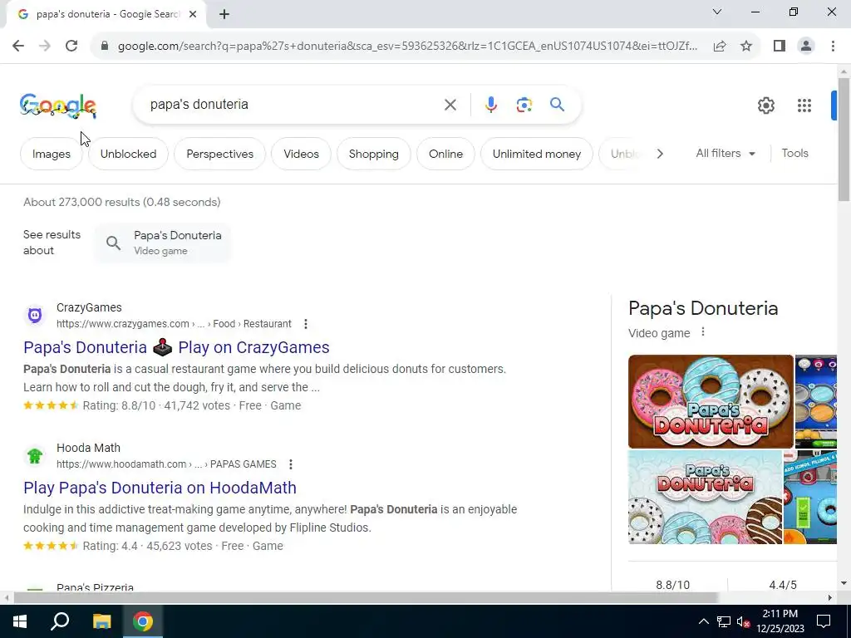Open the Windows notification center
The width and height of the screenshot is (851, 638).
pos(824,621)
